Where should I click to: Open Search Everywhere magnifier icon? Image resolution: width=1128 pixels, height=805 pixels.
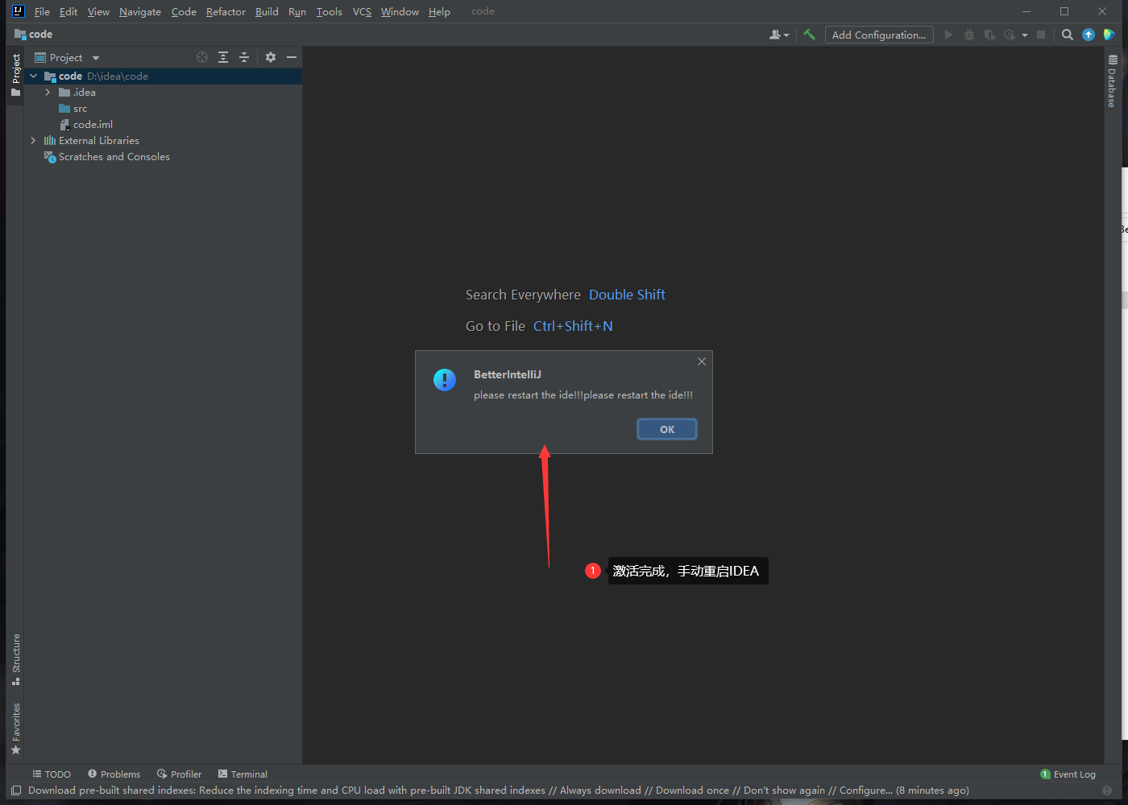pyautogui.click(x=1068, y=35)
